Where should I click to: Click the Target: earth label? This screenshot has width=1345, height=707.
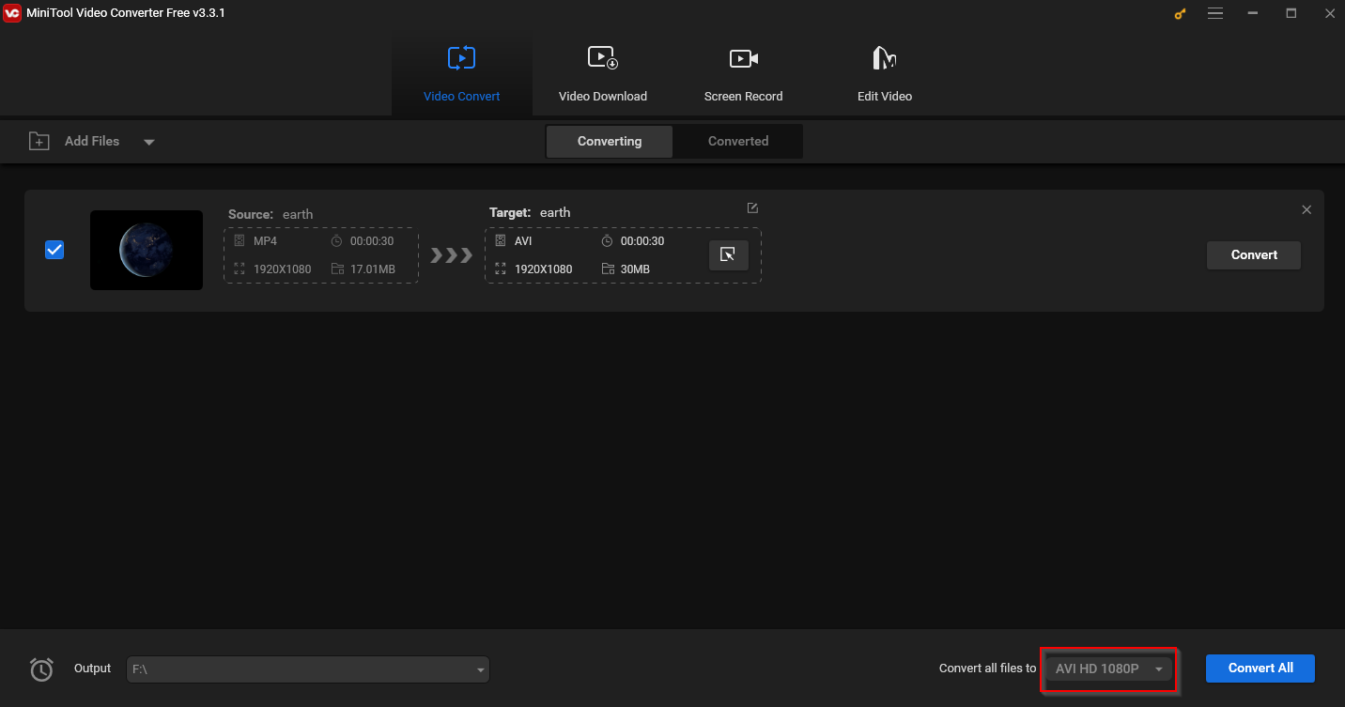[530, 212]
